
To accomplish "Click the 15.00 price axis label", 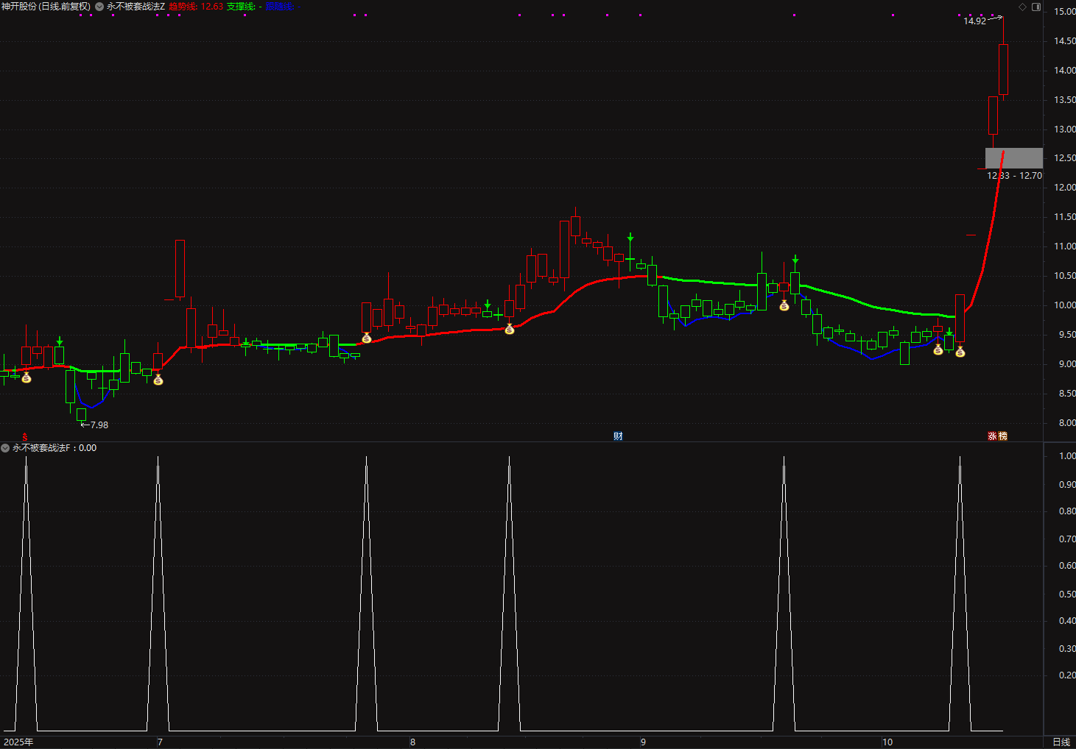I will point(1064,12).
